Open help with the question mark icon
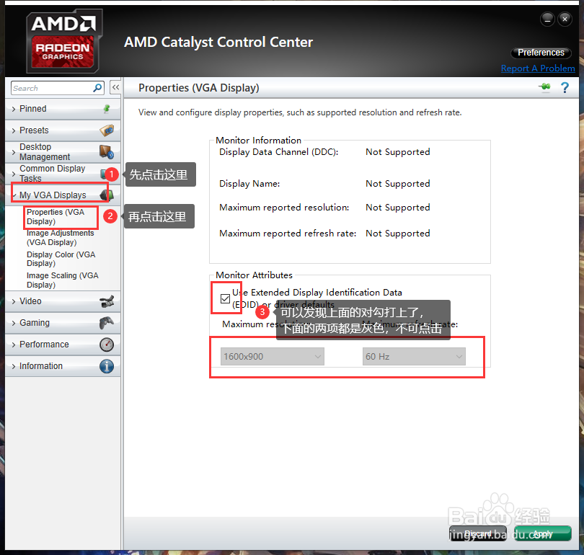 tap(565, 87)
